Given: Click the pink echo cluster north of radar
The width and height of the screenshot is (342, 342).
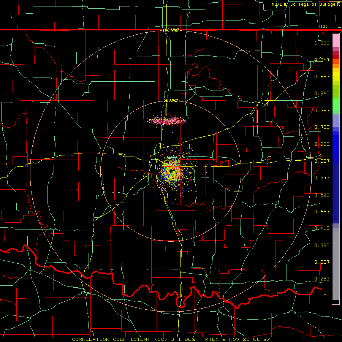Looking at the screenshot, I should [x=168, y=120].
